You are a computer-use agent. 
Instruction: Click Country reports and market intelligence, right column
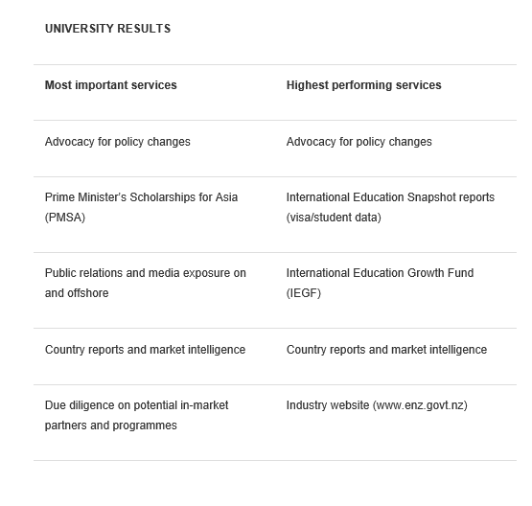pos(386,350)
